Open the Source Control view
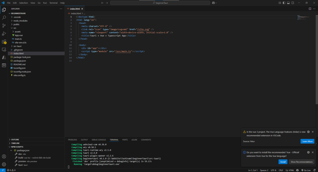The image size is (318, 172). 4,26
